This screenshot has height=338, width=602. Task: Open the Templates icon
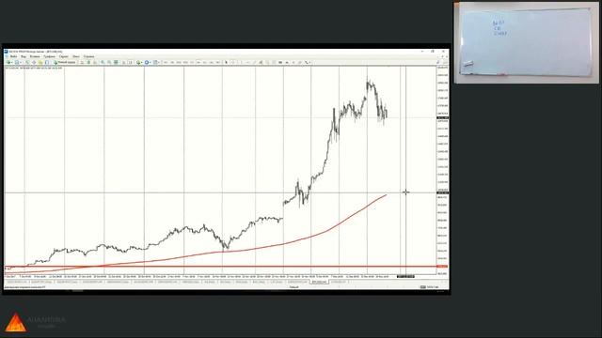tap(155, 62)
